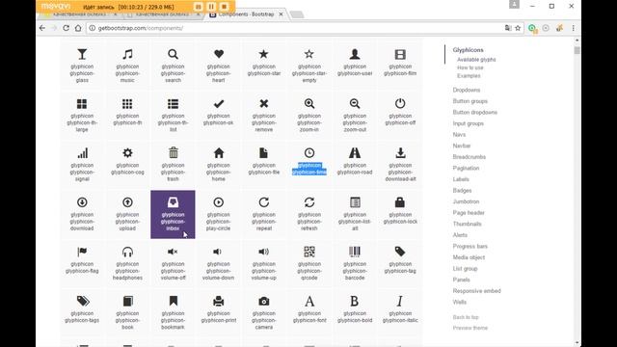Click Back to top link
The width and height of the screenshot is (617, 347).
(466, 317)
